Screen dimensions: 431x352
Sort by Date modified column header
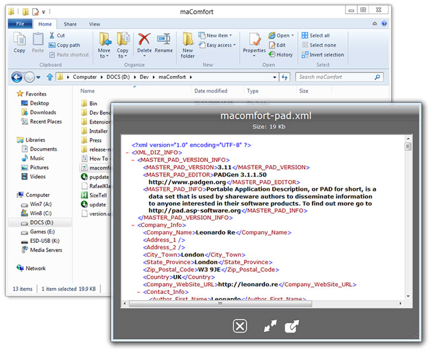pos(211,91)
